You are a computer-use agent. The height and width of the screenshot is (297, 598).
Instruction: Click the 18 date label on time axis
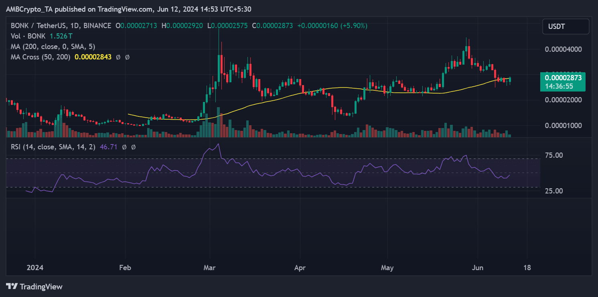coord(527,268)
